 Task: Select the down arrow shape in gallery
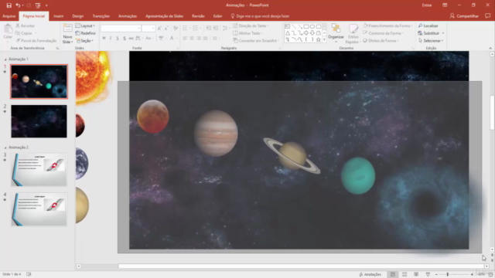click(312, 33)
